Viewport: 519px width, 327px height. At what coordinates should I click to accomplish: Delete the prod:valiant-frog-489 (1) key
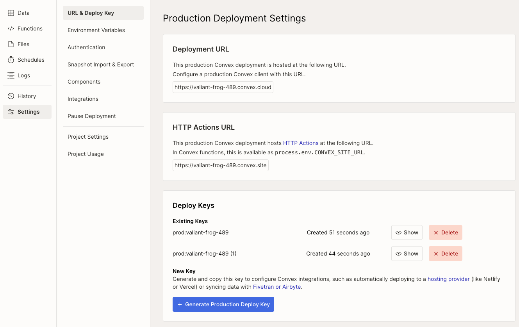445,254
